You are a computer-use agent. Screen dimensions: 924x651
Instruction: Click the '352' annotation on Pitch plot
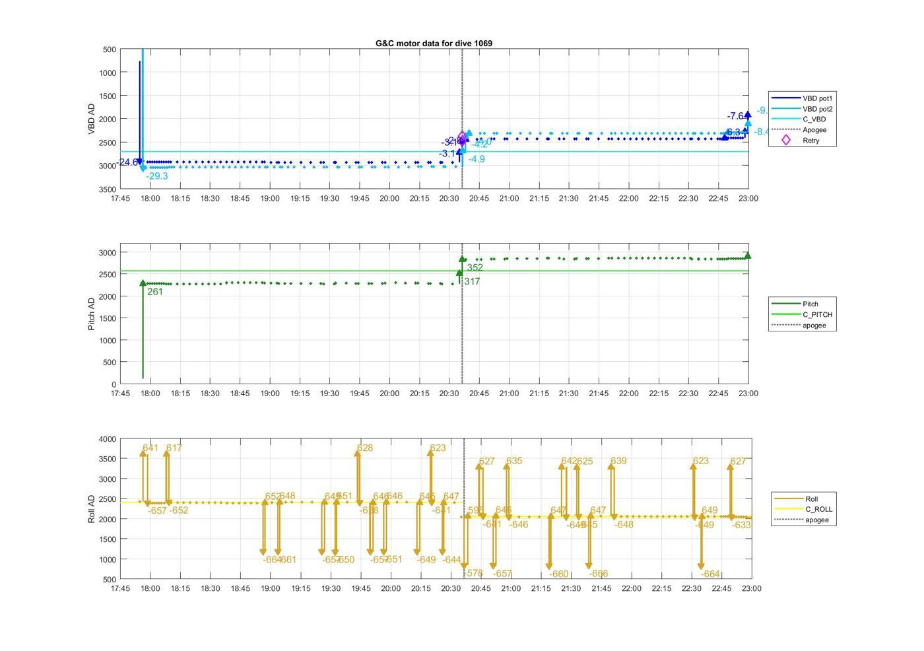point(475,267)
